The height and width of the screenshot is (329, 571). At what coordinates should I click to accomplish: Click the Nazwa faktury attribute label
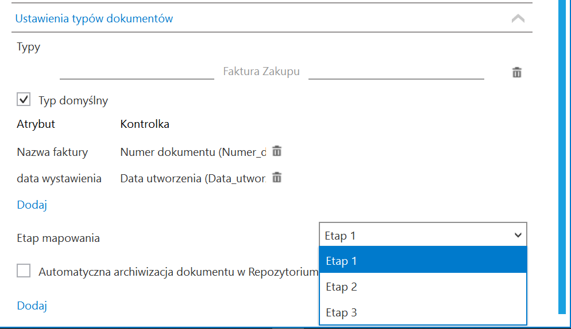click(52, 152)
